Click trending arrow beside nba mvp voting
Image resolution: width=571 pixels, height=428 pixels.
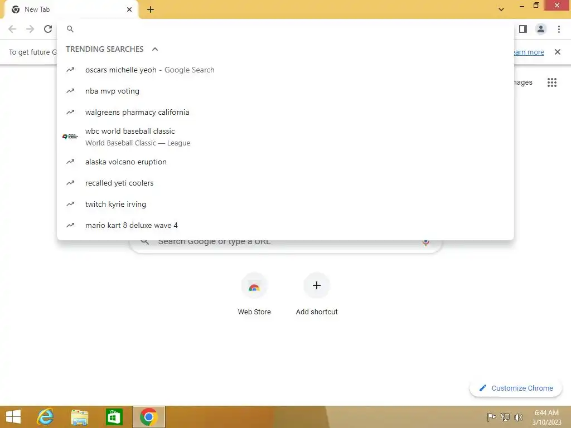(x=70, y=91)
